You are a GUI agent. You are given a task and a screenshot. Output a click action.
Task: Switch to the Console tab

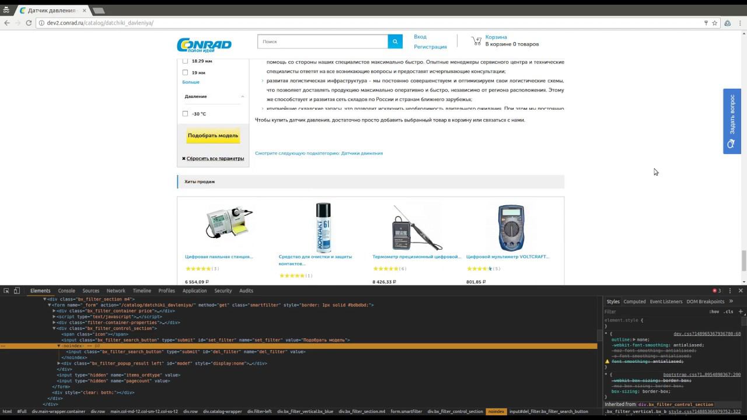click(67, 290)
